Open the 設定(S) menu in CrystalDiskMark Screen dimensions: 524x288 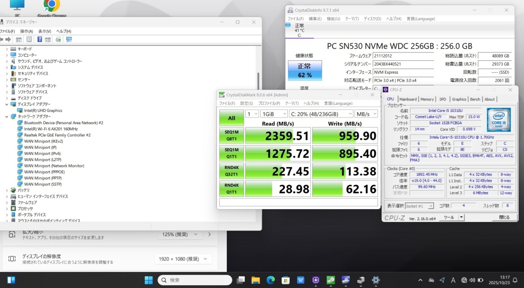click(247, 103)
